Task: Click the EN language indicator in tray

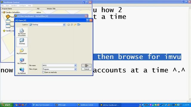Action: [x=140, y=105]
